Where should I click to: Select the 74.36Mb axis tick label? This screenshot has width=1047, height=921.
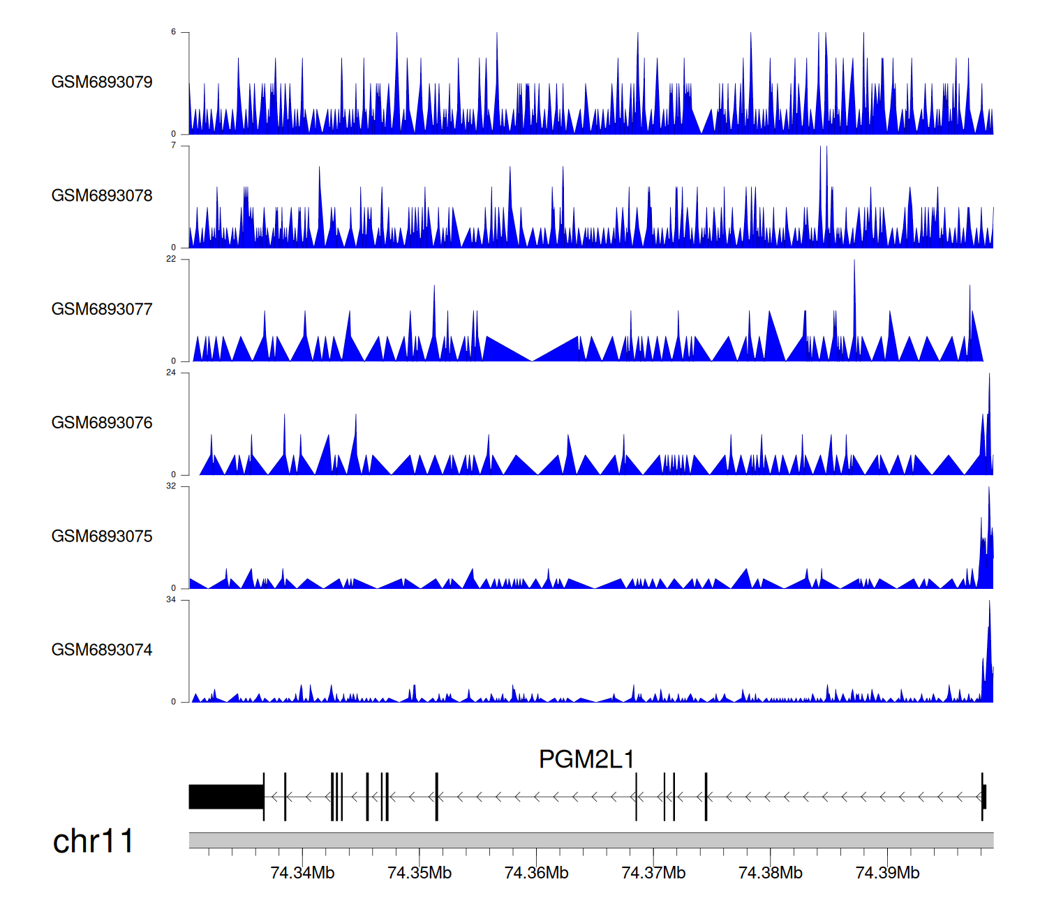point(536,873)
